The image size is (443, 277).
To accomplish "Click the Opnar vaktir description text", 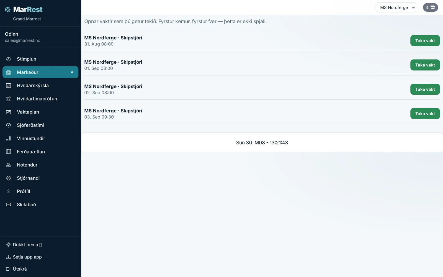I will (x=176, y=21).
